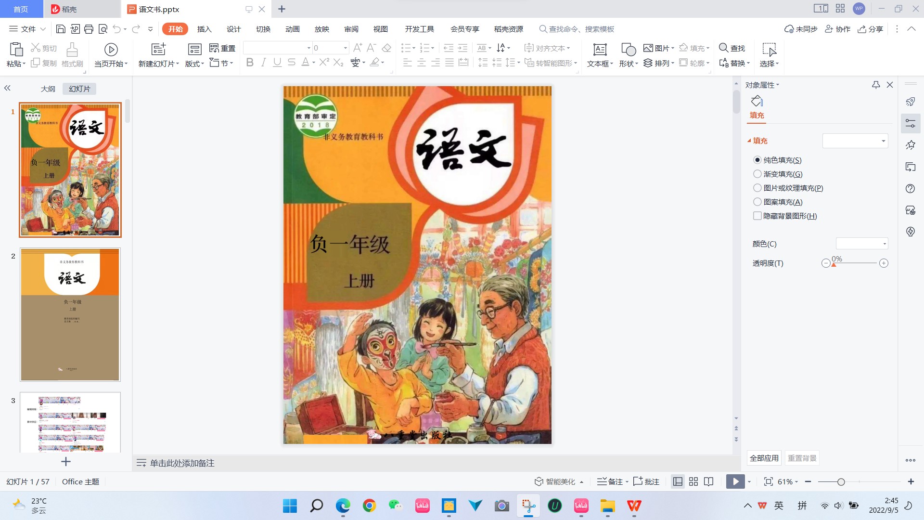Viewport: 924px width, 520px height.
Task: Open Microsoft Edge from the taskbar
Action: click(x=343, y=506)
